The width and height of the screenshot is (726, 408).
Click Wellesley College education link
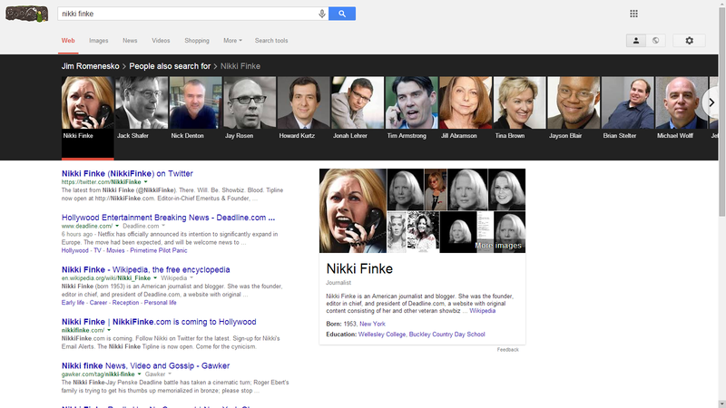click(382, 335)
